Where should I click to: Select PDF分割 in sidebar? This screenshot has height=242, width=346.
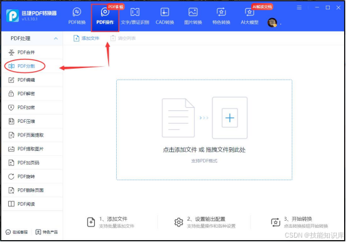tap(32, 66)
